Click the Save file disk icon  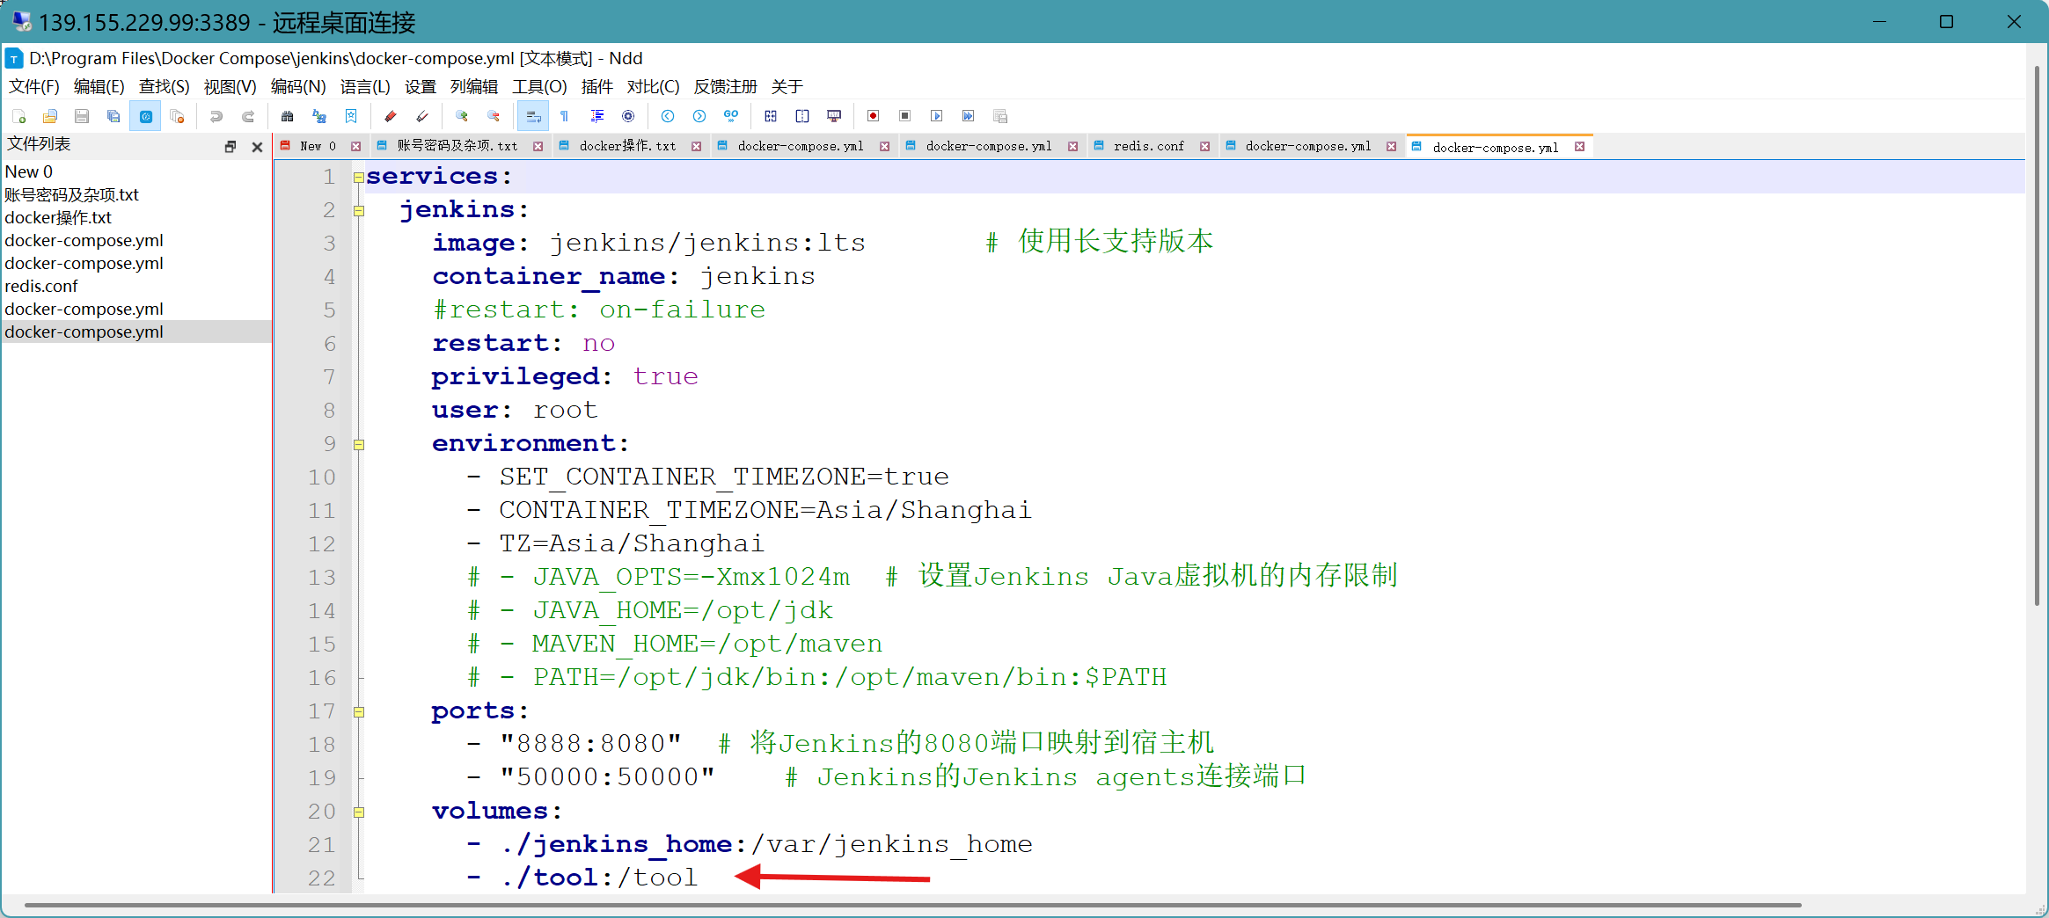[x=82, y=116]
